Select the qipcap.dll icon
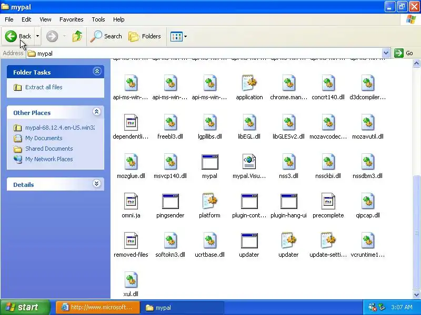The width and height of the screenshot is (421, 315). 367,201
